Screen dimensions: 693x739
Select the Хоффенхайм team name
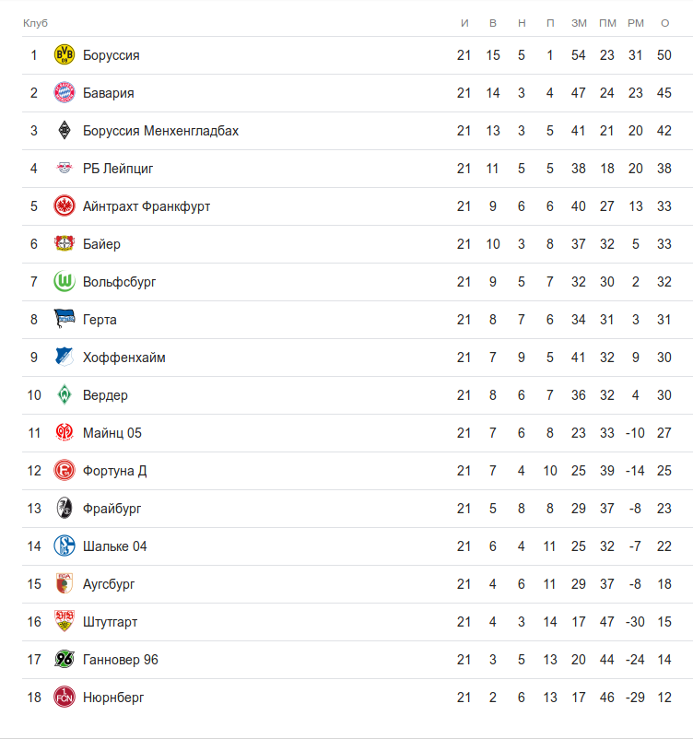pos(124,358)
